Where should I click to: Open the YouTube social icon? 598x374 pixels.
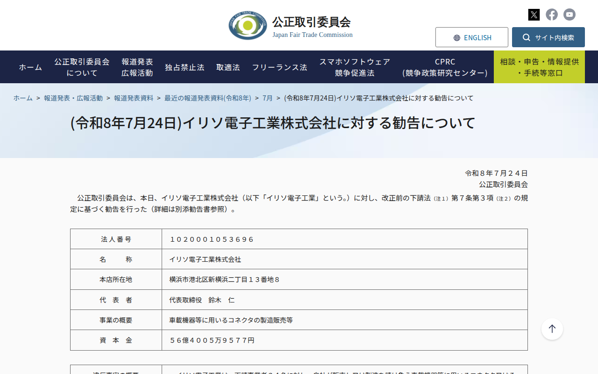[x=570, y=14]
